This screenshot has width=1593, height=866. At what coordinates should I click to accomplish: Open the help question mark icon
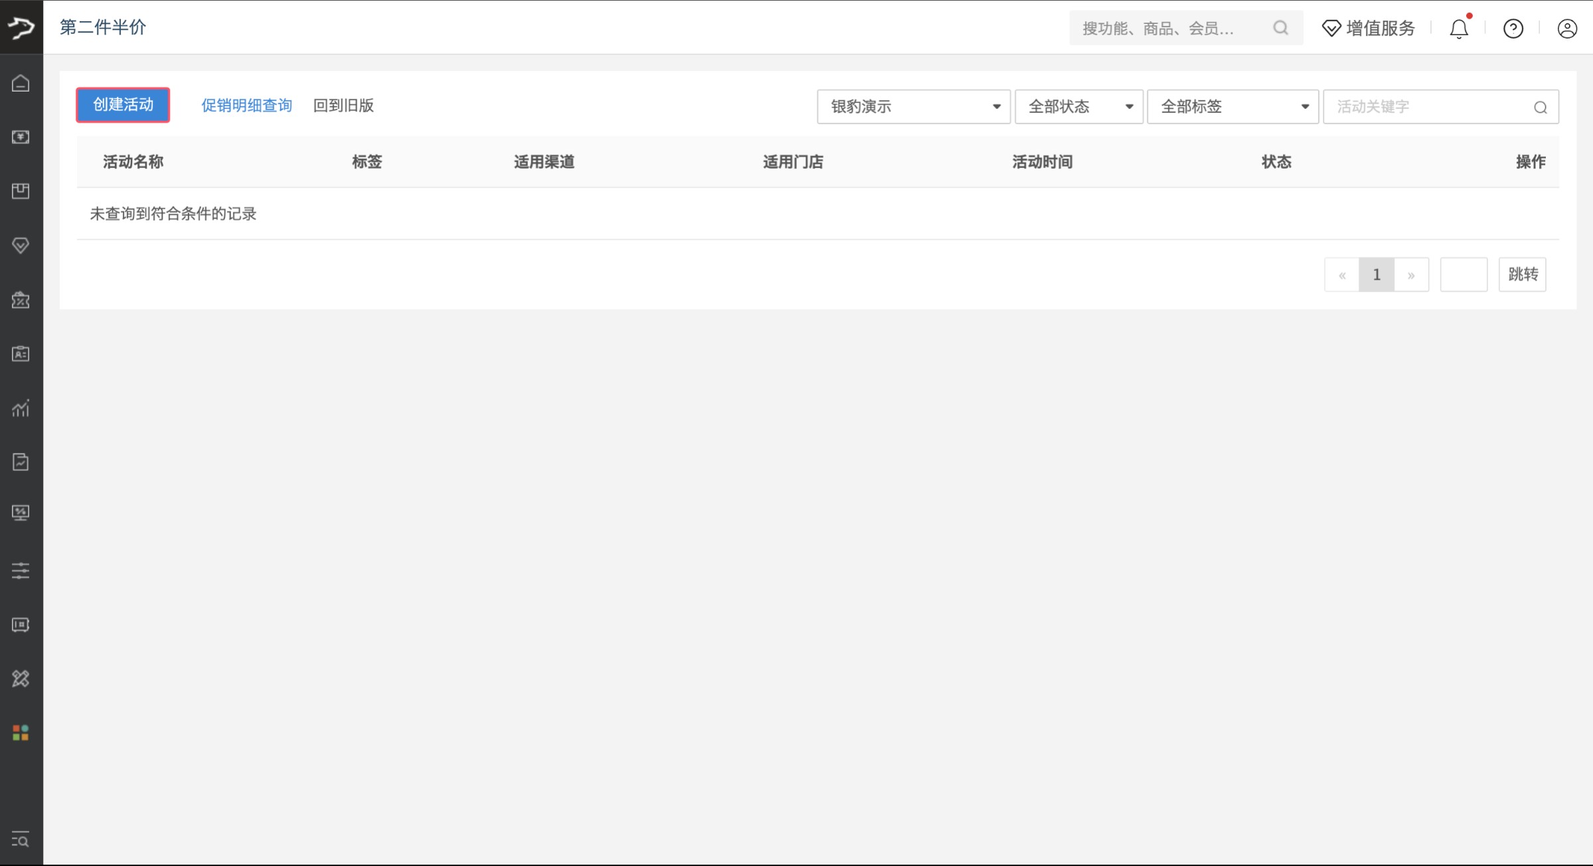(1513, 29)
